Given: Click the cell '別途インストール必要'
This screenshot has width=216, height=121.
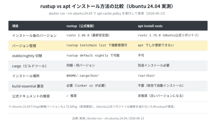Looking at the screenshot, I should click(x=154, y=66).
